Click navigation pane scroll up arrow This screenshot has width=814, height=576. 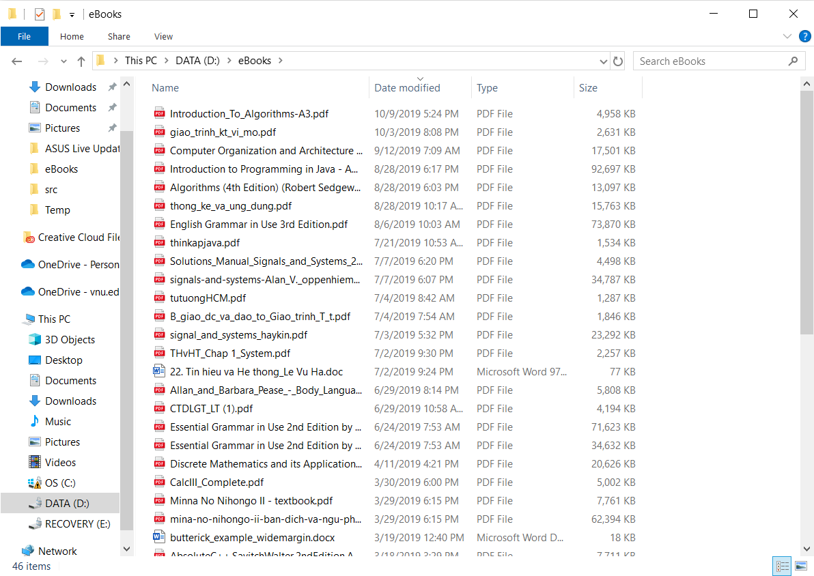126,84
